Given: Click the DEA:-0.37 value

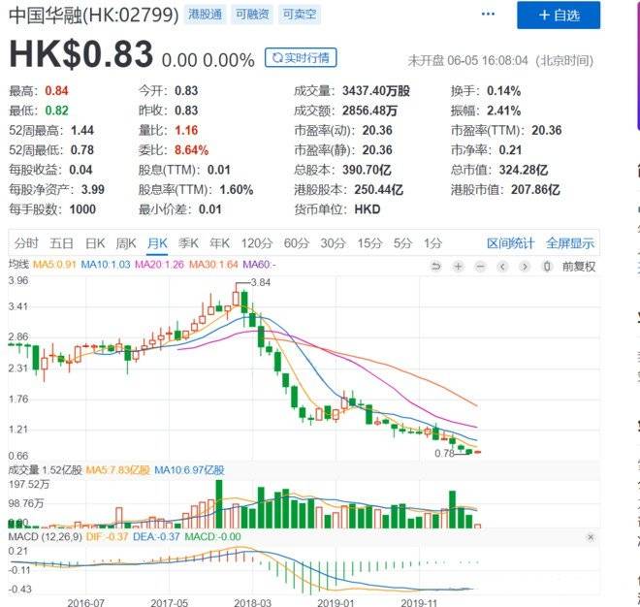Looking at the screenshot, I should pos(157,537).
